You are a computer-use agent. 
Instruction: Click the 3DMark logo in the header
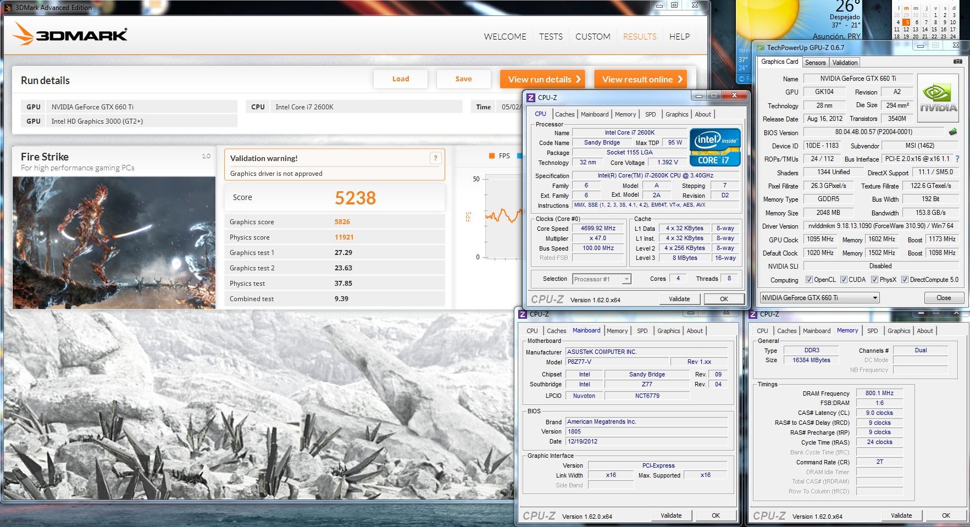pos(70,35)
